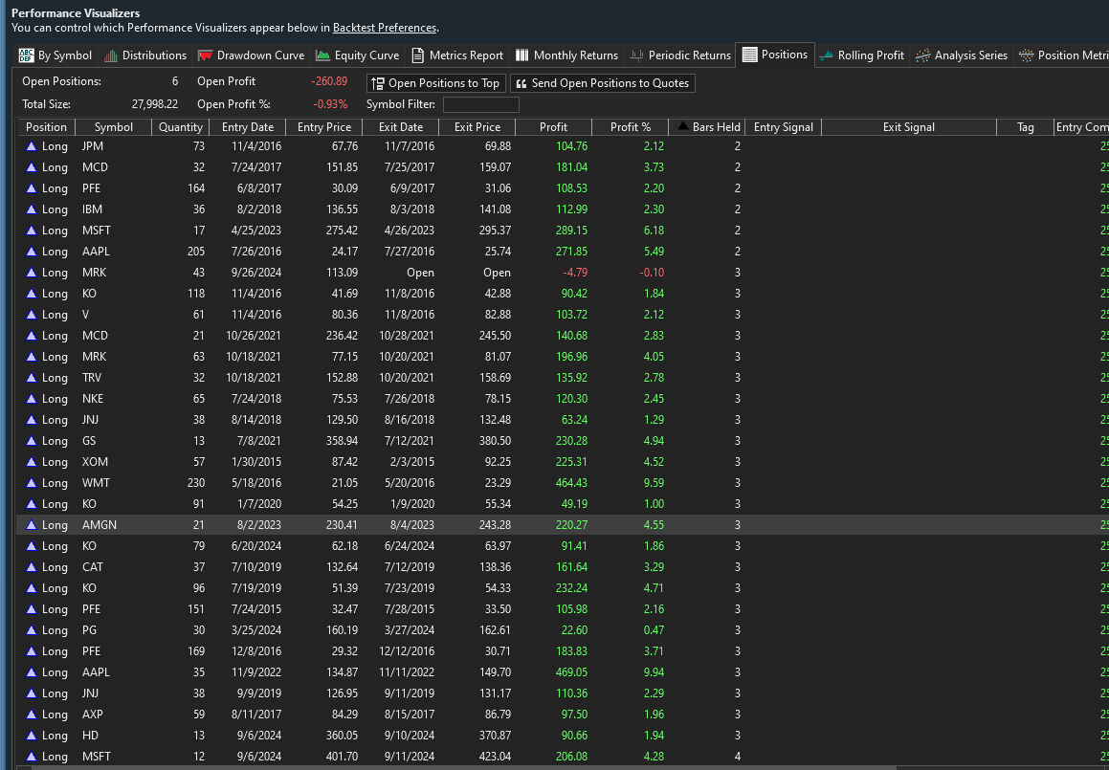Sort by the Exit Signal column header
Viewport: 1109px width, 770px height.
click(909, 127)
